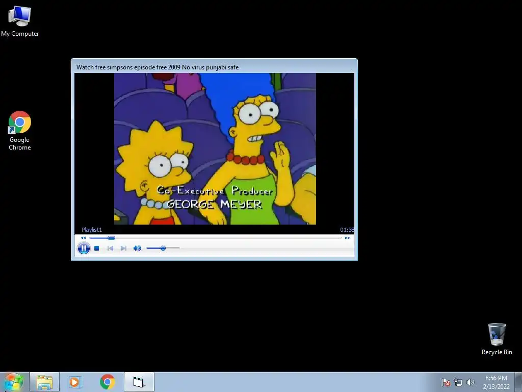Select the Google Chrome desktop shortcut
The image size is (522, 392).
pyautogui.click(x=20, y=131)
